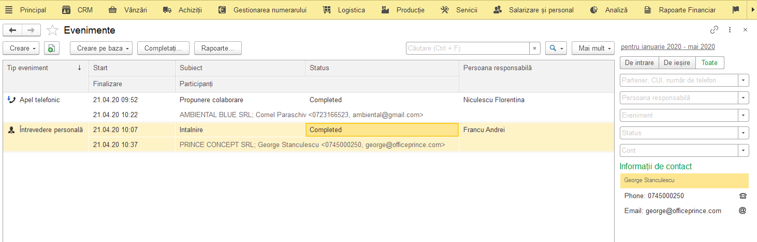The width and height of the screenshot is (757, 242).
Task: Click the get link chain icon
Action: click(x=714, y=30)
